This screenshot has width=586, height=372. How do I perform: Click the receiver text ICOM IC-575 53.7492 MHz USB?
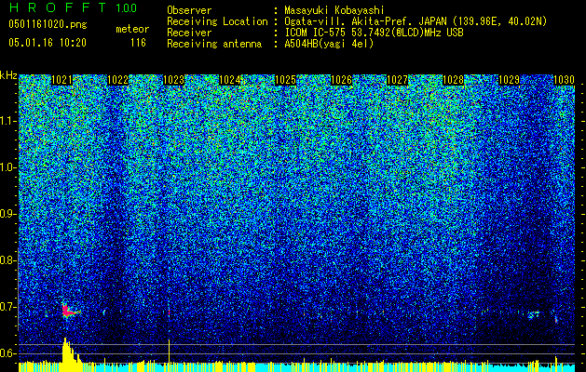tap(374, 33)
